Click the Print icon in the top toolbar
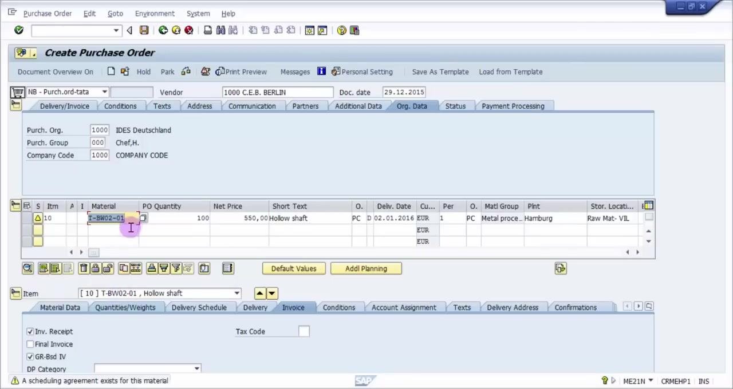The image size is (733, 389). [208, 30]
